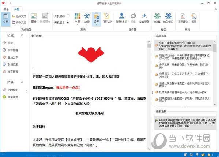Click the greyed 选择图片 button
219x157 pixels.
click(x=45, y=18)
